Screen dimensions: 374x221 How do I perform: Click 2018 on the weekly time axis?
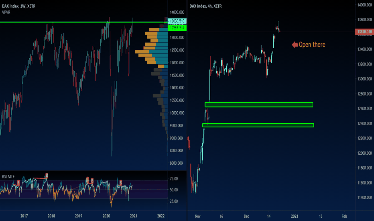(51, 216)
